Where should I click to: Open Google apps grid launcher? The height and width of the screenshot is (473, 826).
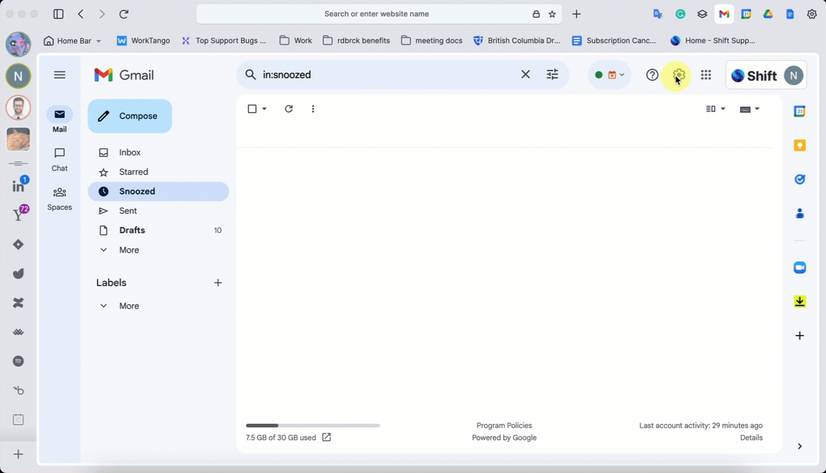click(x=706, y=75)
